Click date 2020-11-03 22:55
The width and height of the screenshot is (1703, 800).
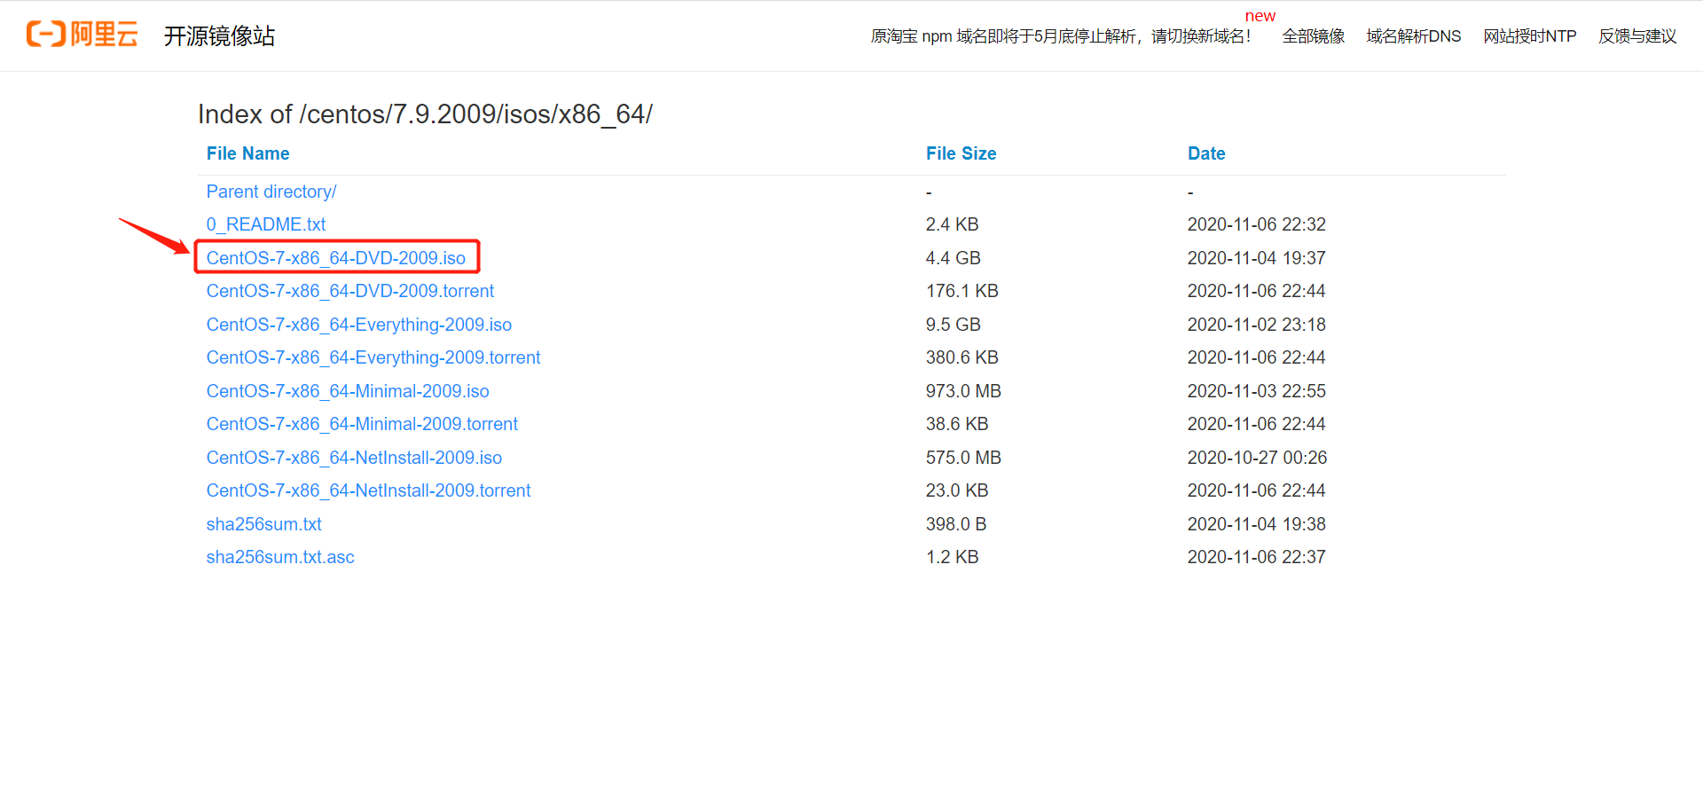tap(1257, 391)
